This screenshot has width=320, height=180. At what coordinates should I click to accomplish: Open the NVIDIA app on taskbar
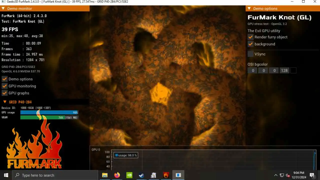[x=129, y=175]
